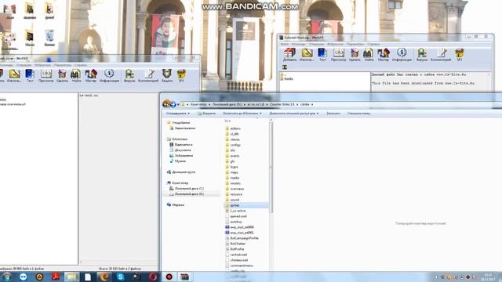The height and width of the screenshot is (282, 502).
Task: Open recent locations dropdown arrow in Explorer
Action: point(178,104)
